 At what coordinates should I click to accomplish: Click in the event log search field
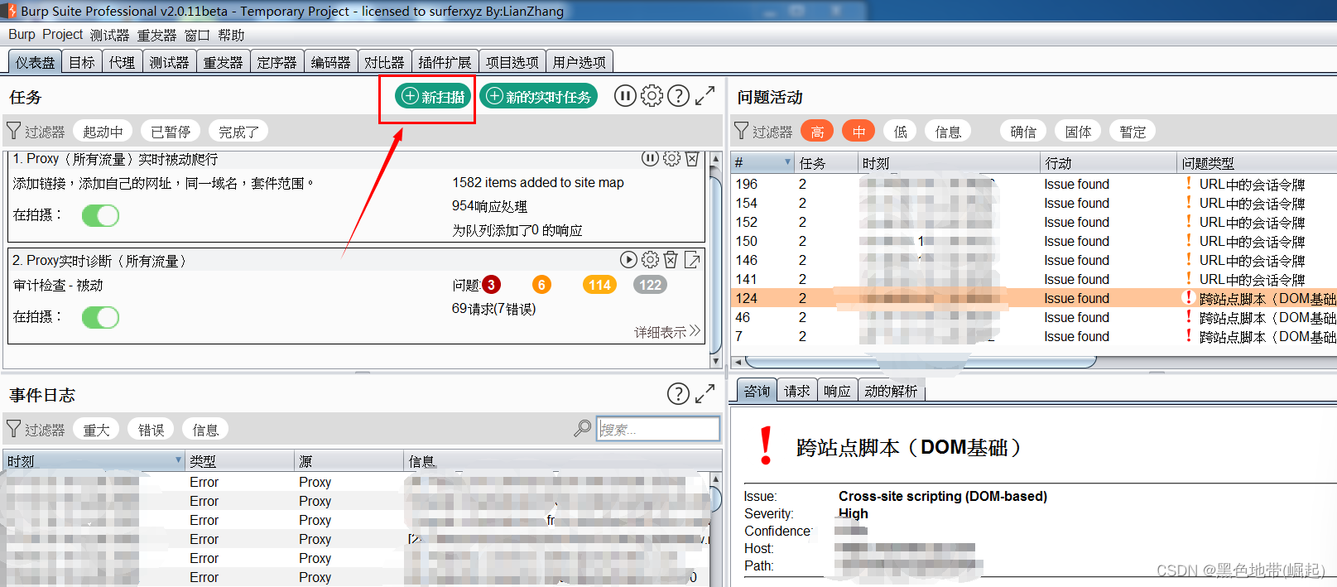[x=658, y=429]
